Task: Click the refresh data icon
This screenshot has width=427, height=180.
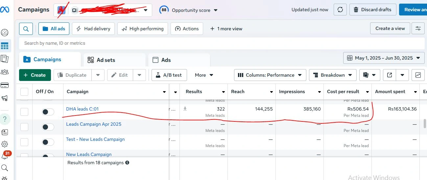Action: pyautogui.click(x=340, y=10)
